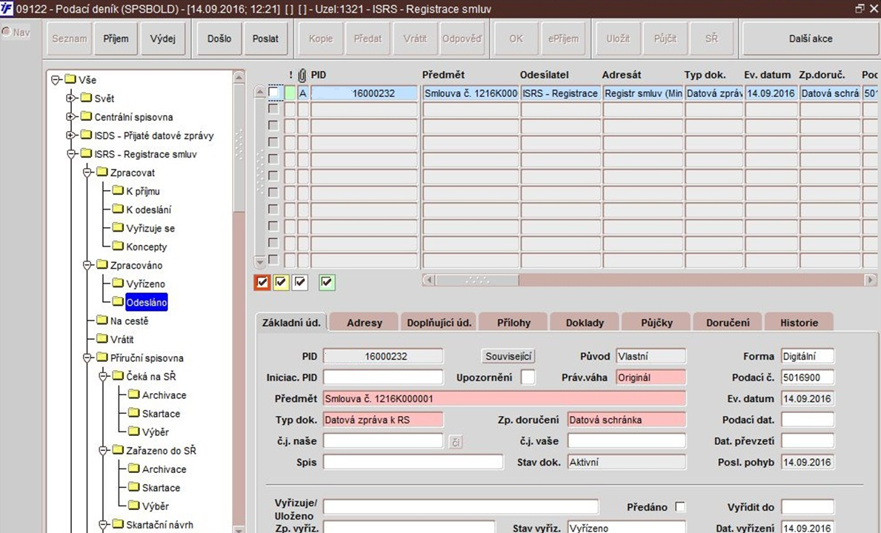Open the Historie tab
Image resolution: width=881 pixels, height=533 pixels.
(x=799, y=322)
